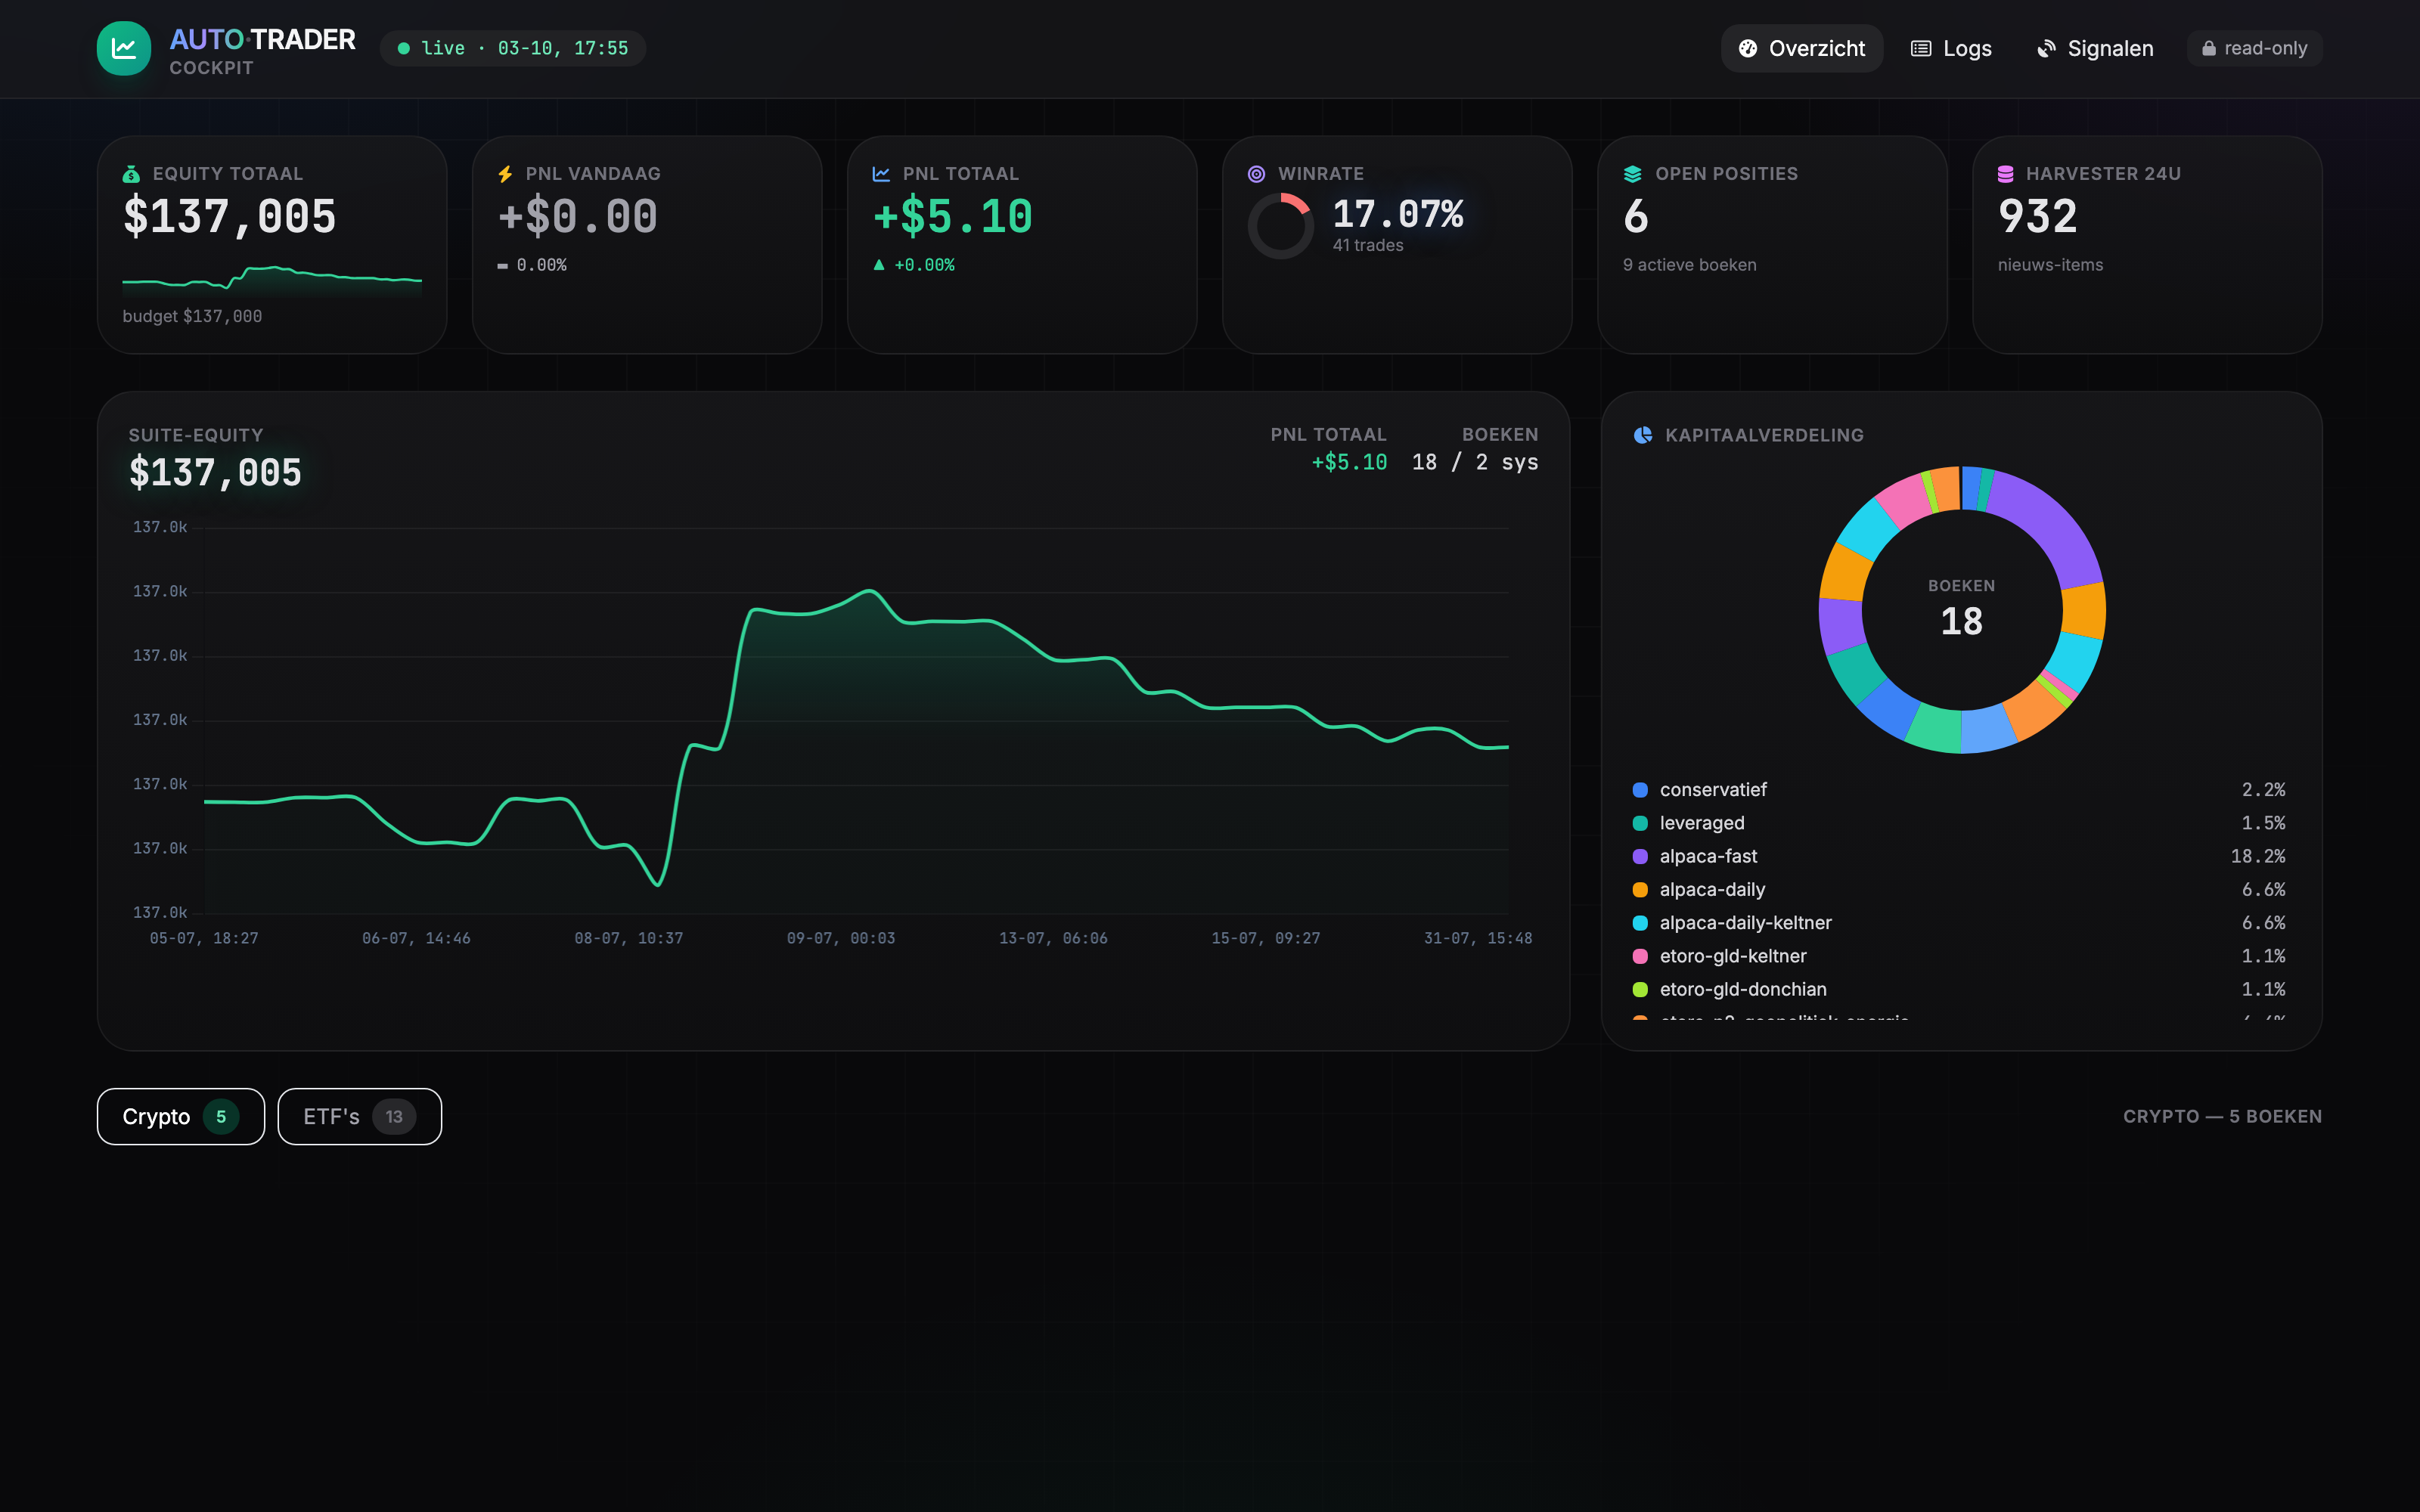Click the 9 actieve boeken text
The height and width of the screenshot is (1512, 2420).
(x=1689, y=265)
